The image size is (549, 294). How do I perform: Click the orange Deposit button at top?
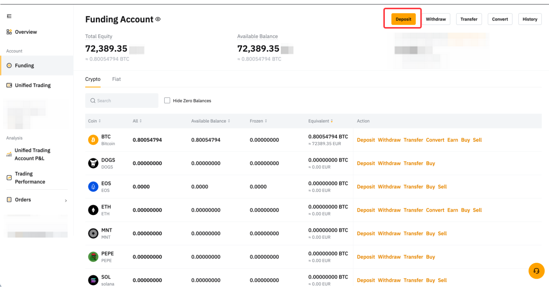[x=403, y=19]
